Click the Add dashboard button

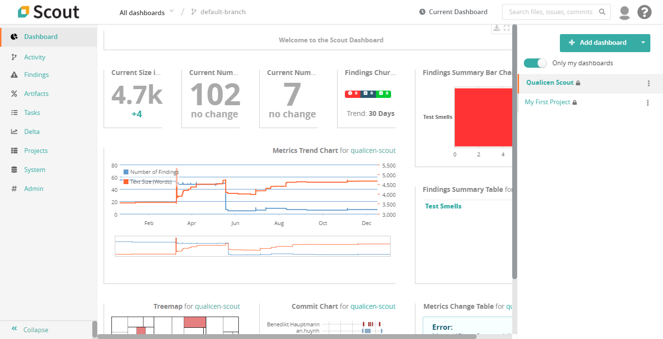click(x=598, y=43)
